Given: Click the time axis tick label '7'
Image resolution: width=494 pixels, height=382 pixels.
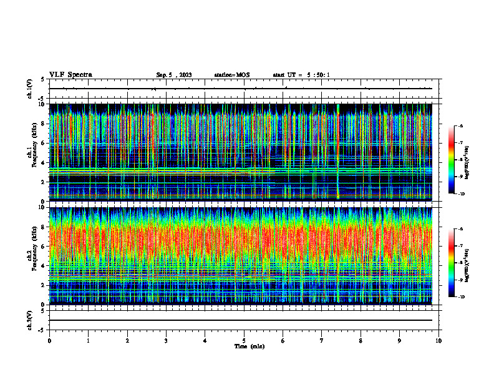Looking at the screenshot, I should click(322, 341).
